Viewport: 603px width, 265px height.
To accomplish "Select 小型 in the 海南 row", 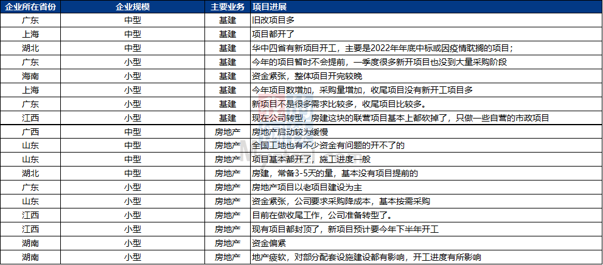I will (133, 75).
